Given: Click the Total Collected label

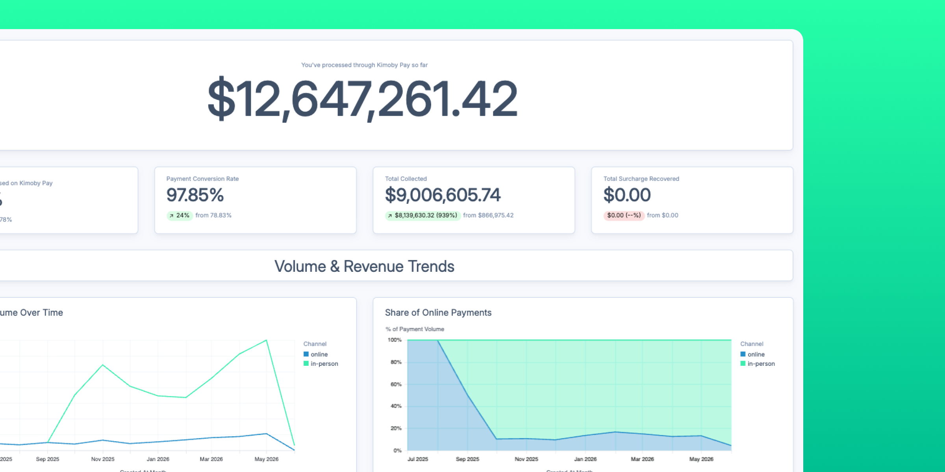Looking at the screenshot, I should [406, 179].
